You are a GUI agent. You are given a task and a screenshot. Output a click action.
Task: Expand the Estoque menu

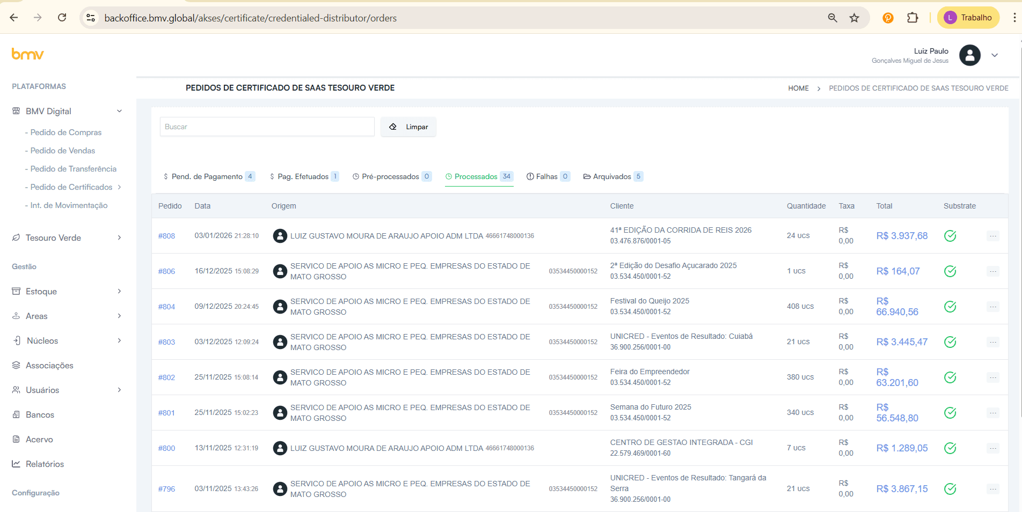pyautogui.click(x=68, y=291)
